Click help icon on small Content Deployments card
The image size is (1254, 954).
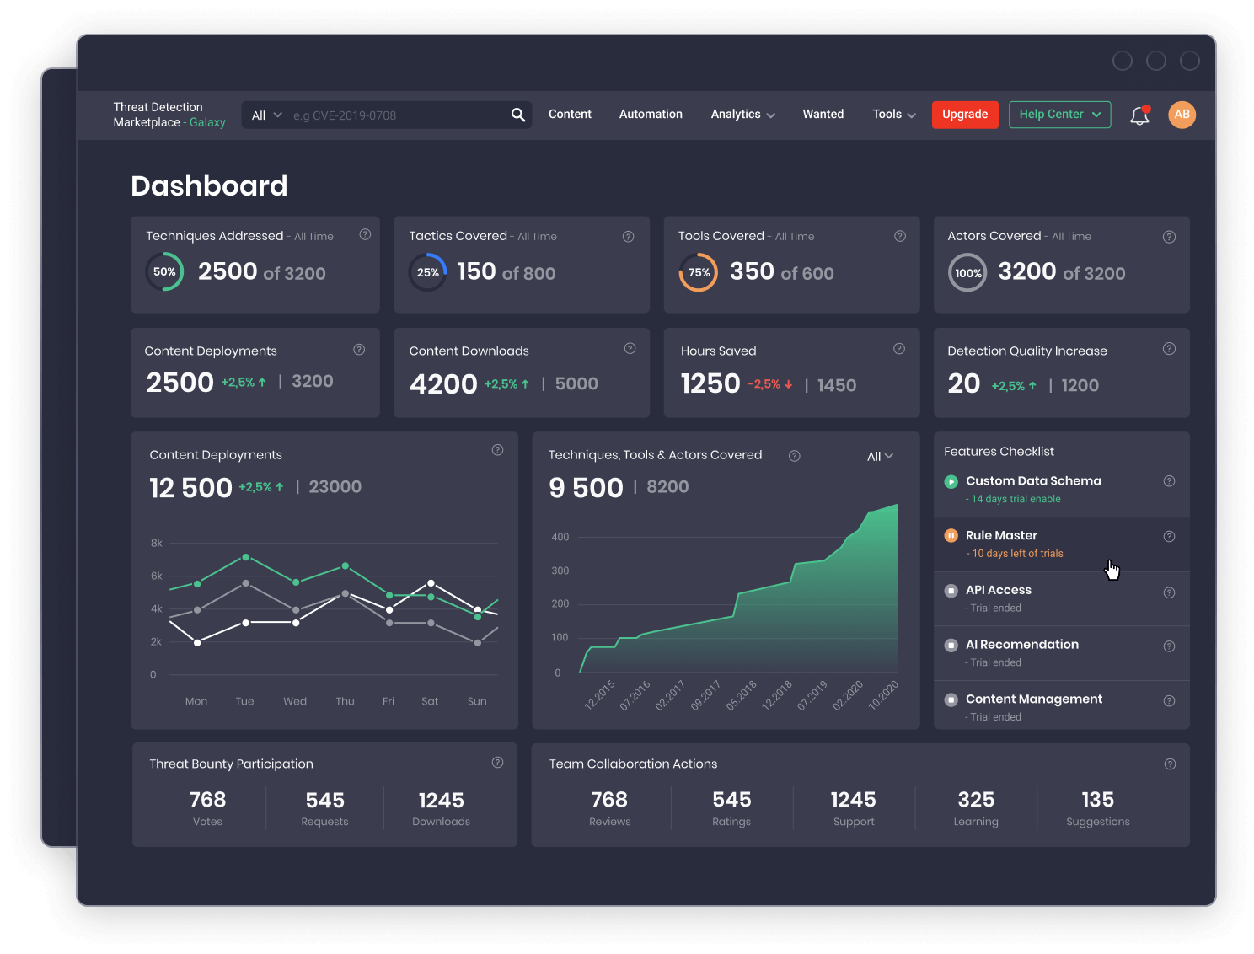click(359, 350)
